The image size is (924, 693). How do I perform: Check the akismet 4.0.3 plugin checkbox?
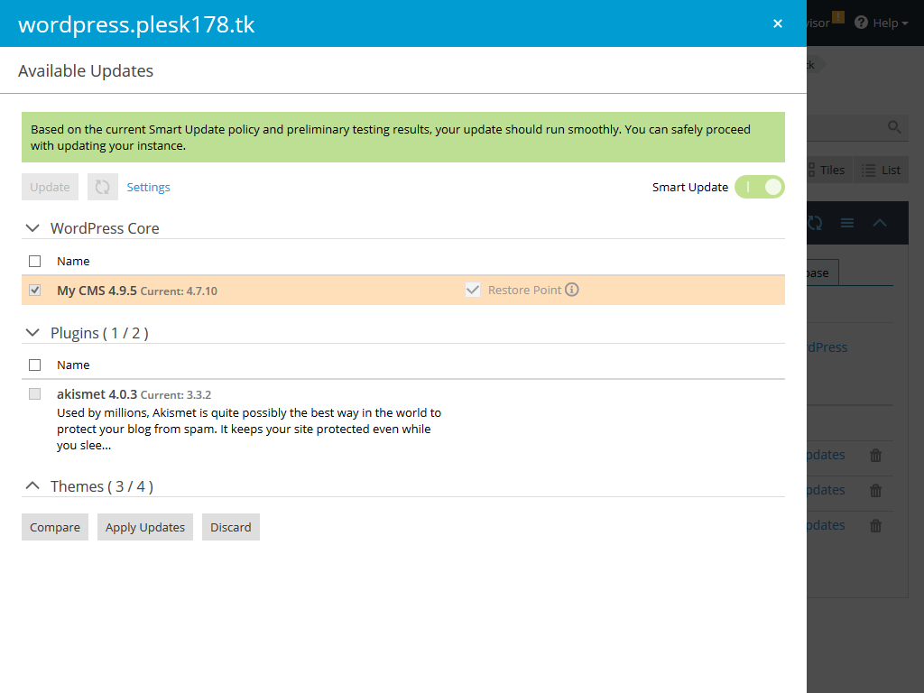click(34, 393)
